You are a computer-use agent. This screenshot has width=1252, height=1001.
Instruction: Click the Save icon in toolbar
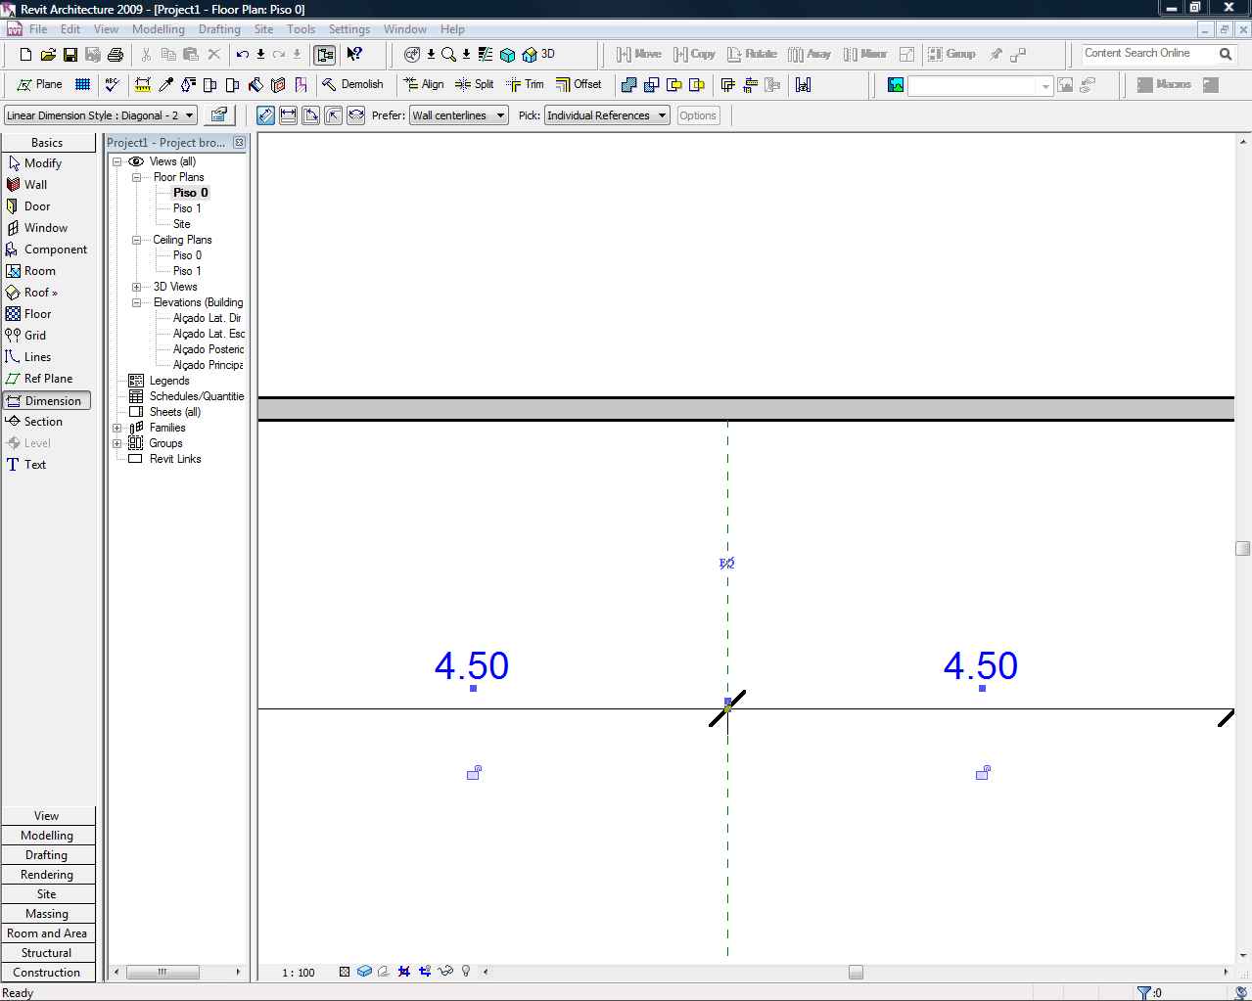coord(70,55)
